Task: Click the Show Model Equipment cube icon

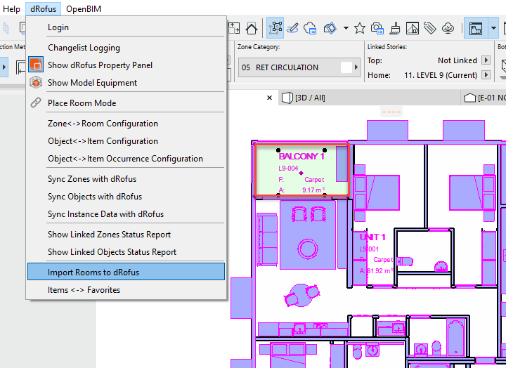Action: 36,83
